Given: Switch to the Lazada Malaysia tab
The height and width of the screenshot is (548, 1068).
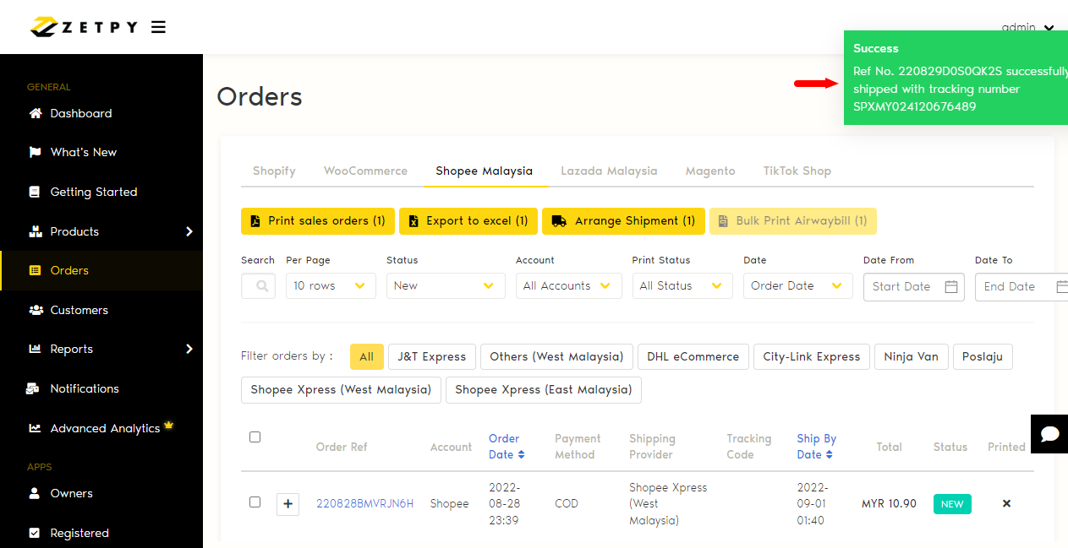Looking at the screenshot, I should coord(609,171).
